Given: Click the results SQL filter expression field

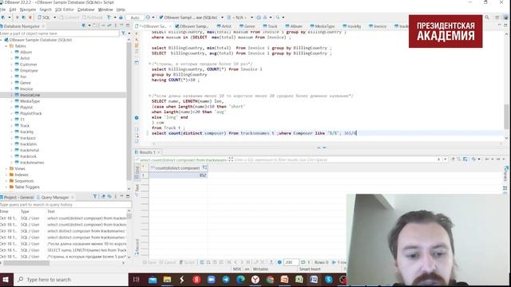Looking at the screenshot, I should [x=334, y=159].
